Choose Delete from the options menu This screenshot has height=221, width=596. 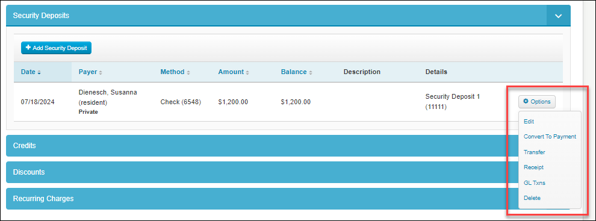click(532, 198)
